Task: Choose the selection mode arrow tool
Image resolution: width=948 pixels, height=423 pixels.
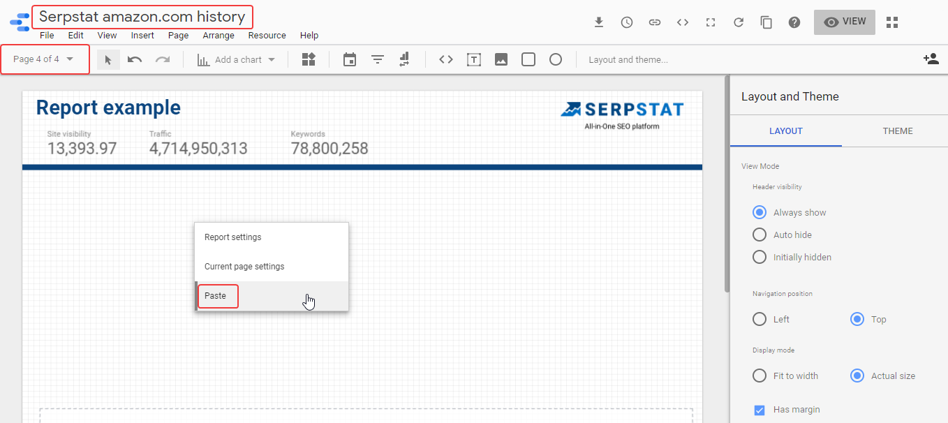Action: (x=108, y=59)
